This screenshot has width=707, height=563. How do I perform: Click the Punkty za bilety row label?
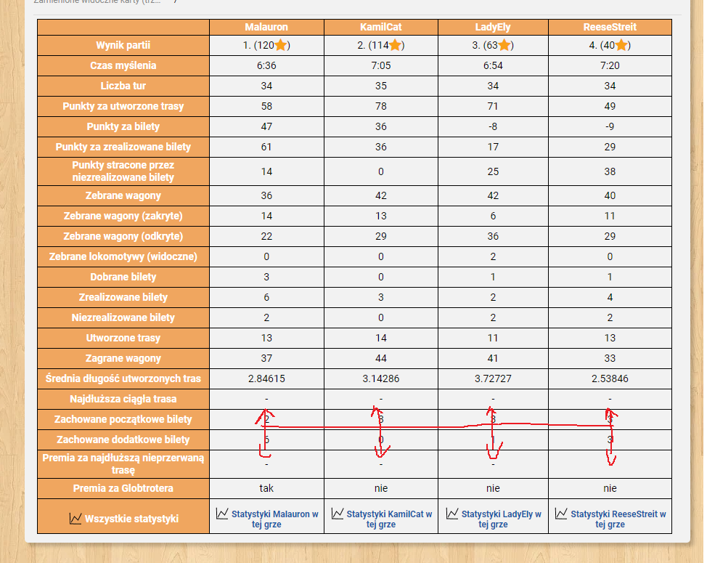click(x=123, y=126)
